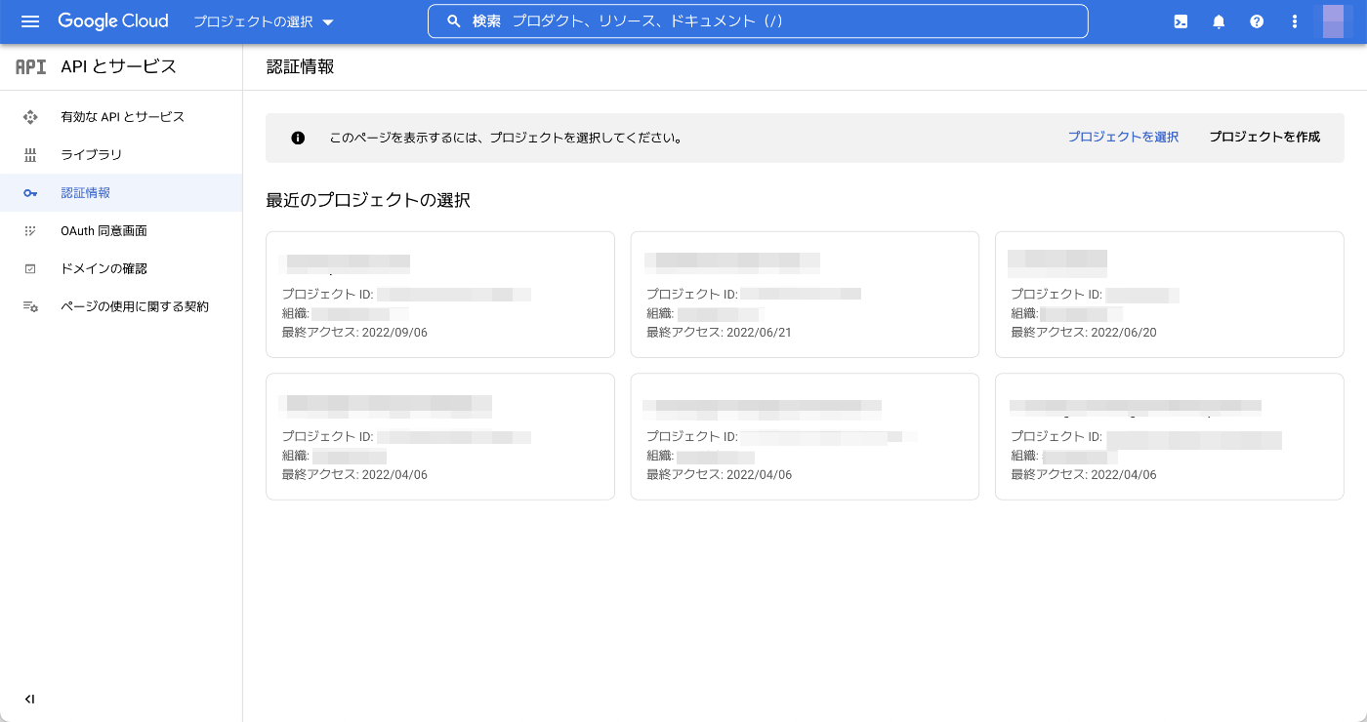The width and height of the screenshot is (1367, 722).
Task: Click the 最近のプロジェクトの選択 heading
Action: pyautogui.click(x=368, y=200)
